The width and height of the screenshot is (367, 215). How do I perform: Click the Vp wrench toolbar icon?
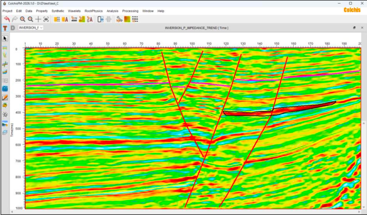click(119, 19)
